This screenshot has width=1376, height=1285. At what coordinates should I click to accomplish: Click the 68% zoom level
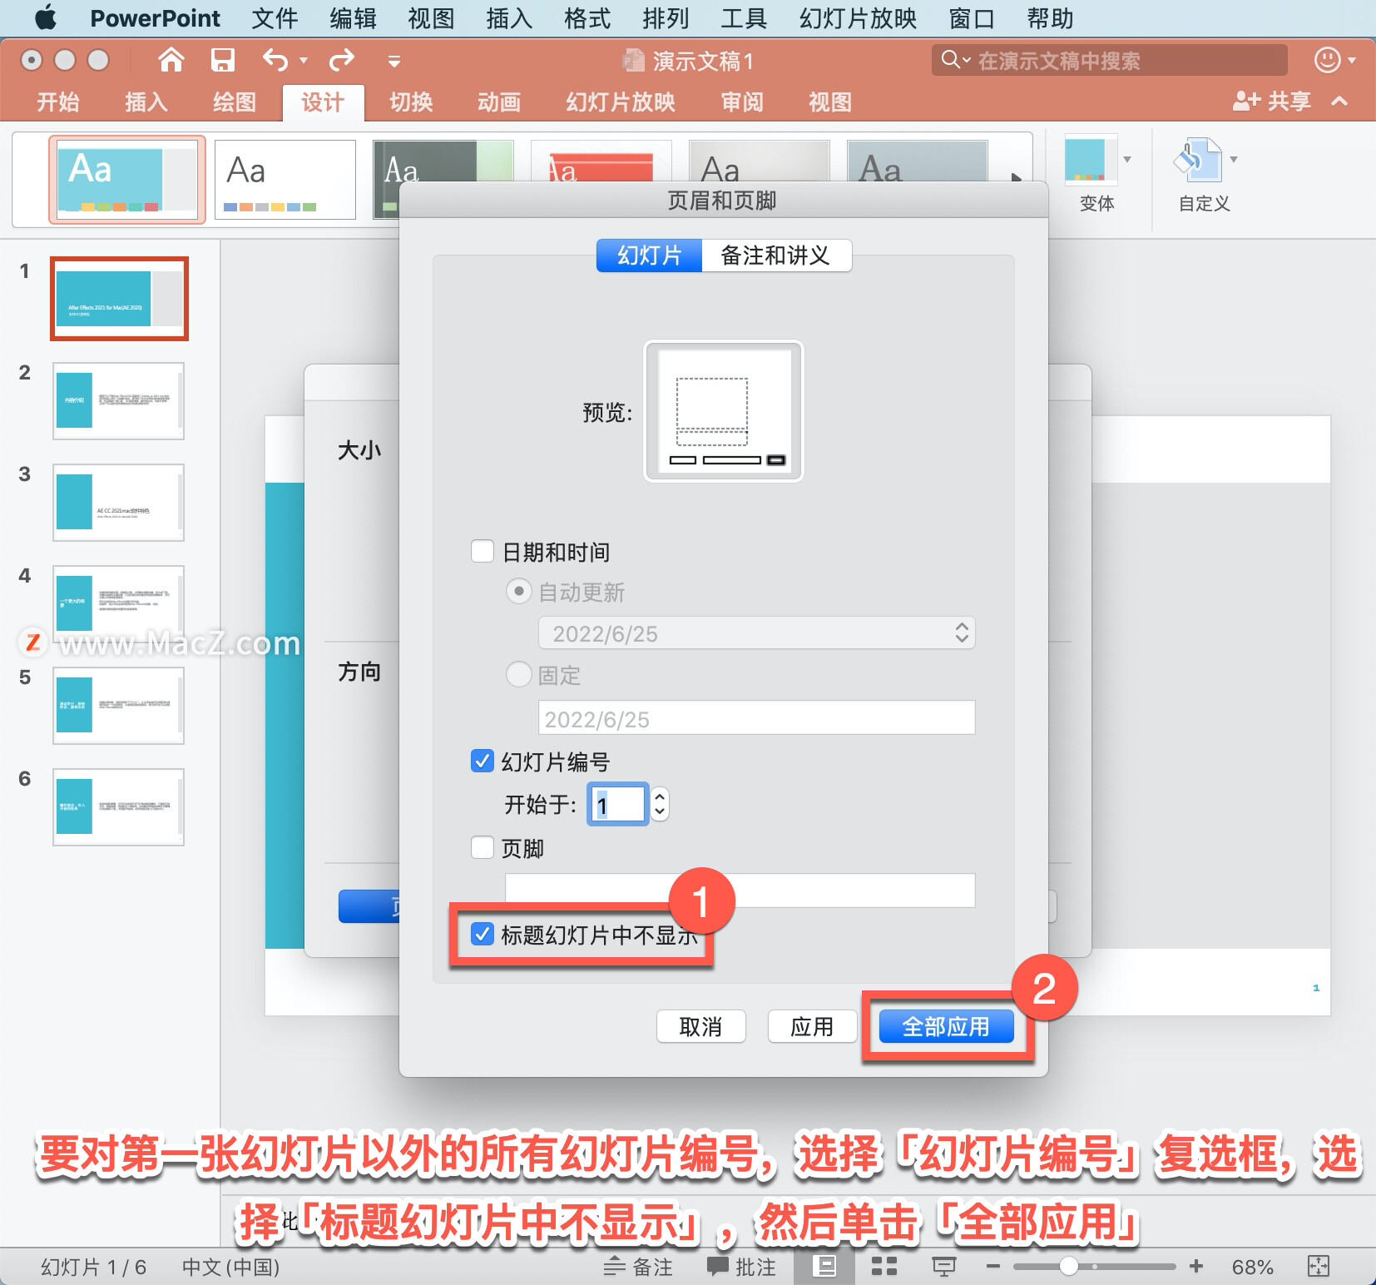[1253, 1267]
